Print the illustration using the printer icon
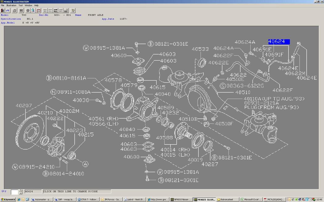Viewport: 324px width, 202px height. coord(14,10)
